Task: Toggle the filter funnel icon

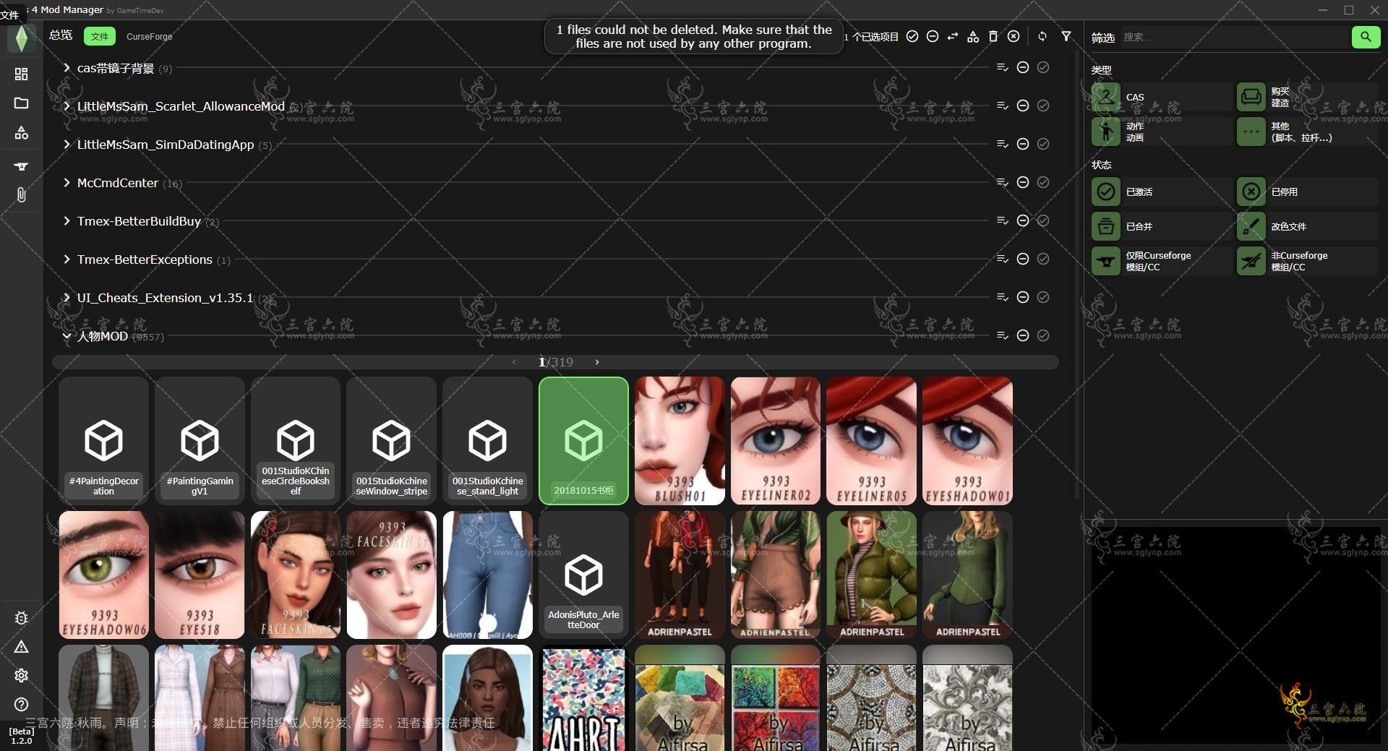Action: tap(1066, 36)
